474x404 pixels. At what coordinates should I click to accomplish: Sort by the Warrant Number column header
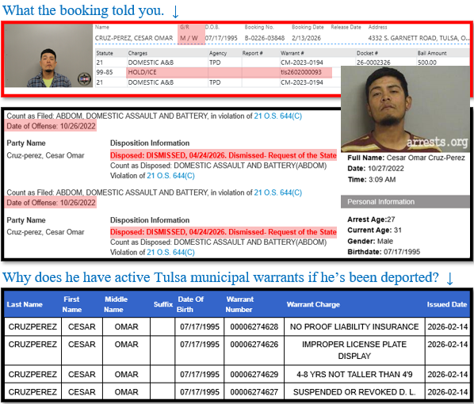click(239, 305)
